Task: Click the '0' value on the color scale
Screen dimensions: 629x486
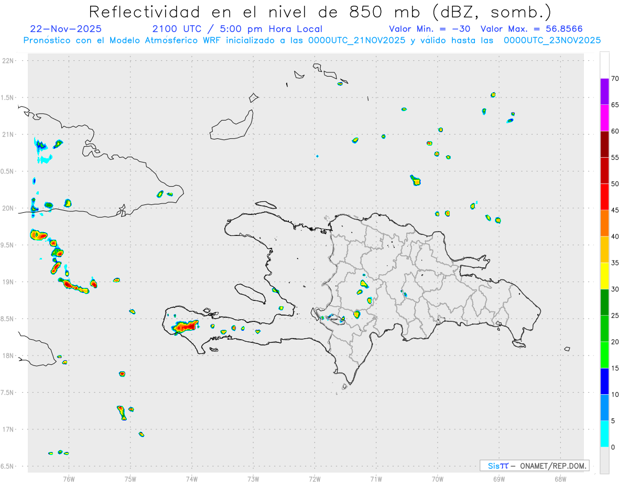Action: point(613,447)
